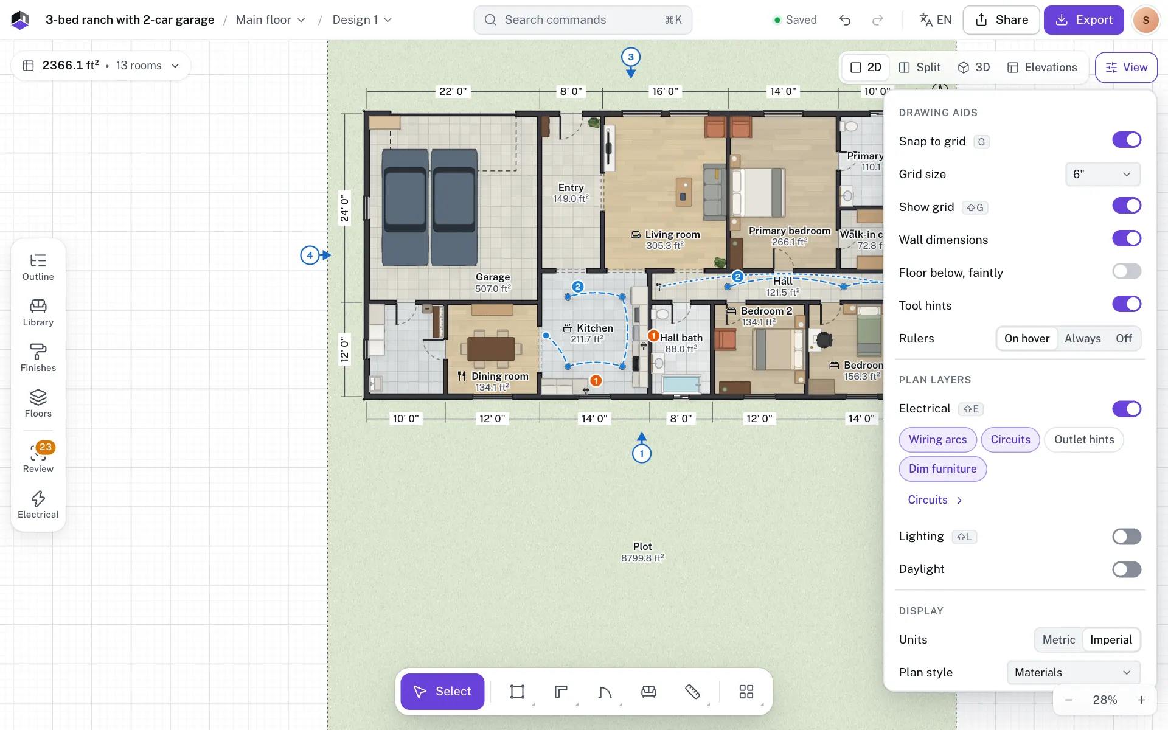Open the Floors panel
The height and width of the screenshot is (730, 1168).
[38, 404]
